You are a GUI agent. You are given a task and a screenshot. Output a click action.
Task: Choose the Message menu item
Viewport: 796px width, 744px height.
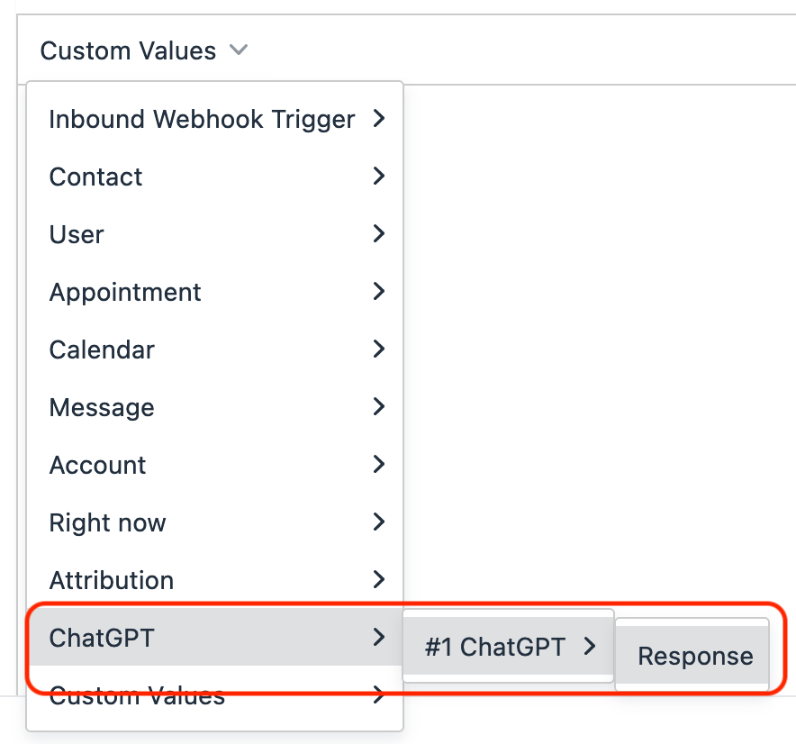(x=102, y=407)
